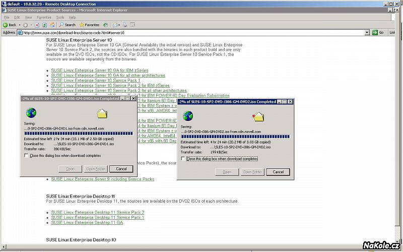
Task: Cancel the DVD2 iso download
Action: [278, 172]
